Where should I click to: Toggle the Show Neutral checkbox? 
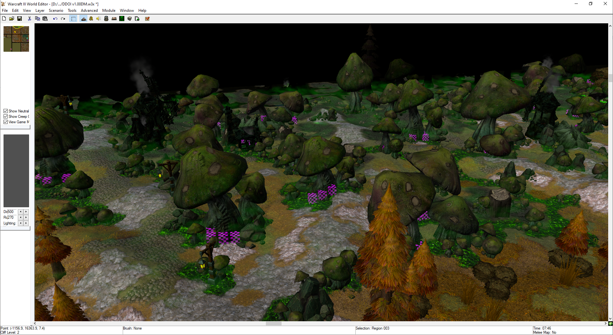[5, 111]
